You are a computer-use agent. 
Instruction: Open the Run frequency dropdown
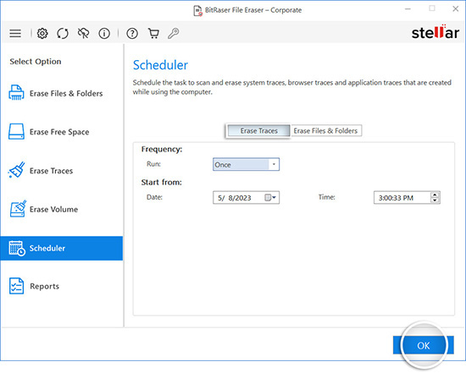tap(246, 164)
